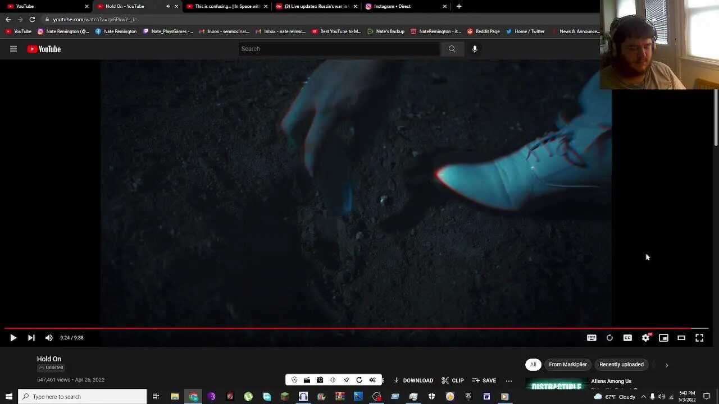
Task: Toggle closed captions on the video
Action: click(627, 338)
